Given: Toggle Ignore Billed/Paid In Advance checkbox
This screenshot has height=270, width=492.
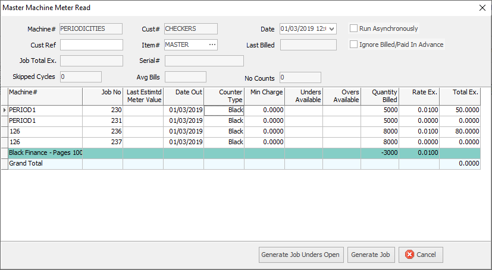Looking at the screenshot, I should tap(353, 45).
